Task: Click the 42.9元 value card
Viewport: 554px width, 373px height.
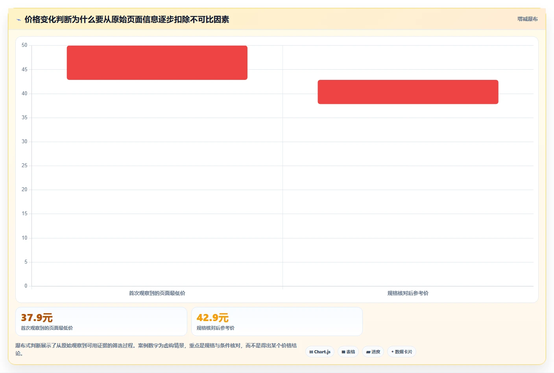Action: pos(277,321)
